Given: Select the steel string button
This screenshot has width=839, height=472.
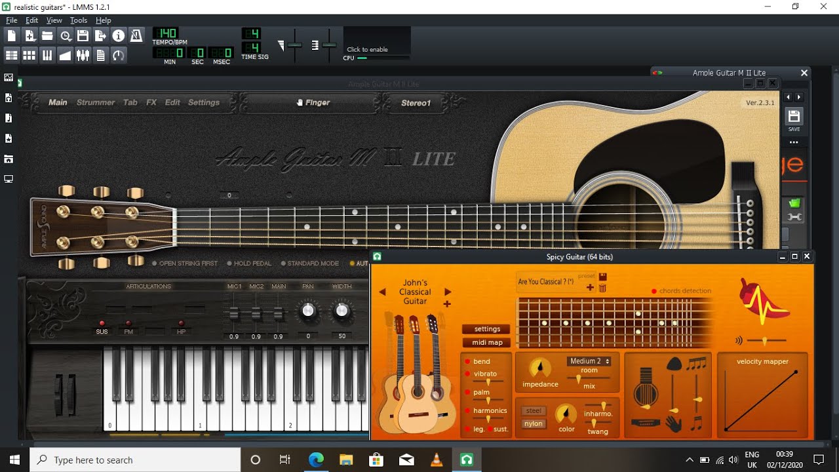Looking at the screenshot, I should (x=534, y=411).
